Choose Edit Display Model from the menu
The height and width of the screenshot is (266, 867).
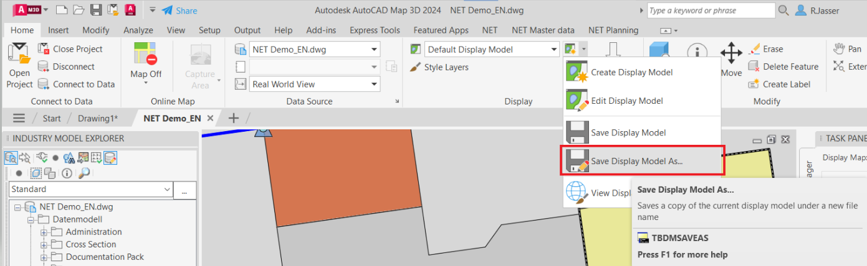pyautogui.click(x=642, y=101)
